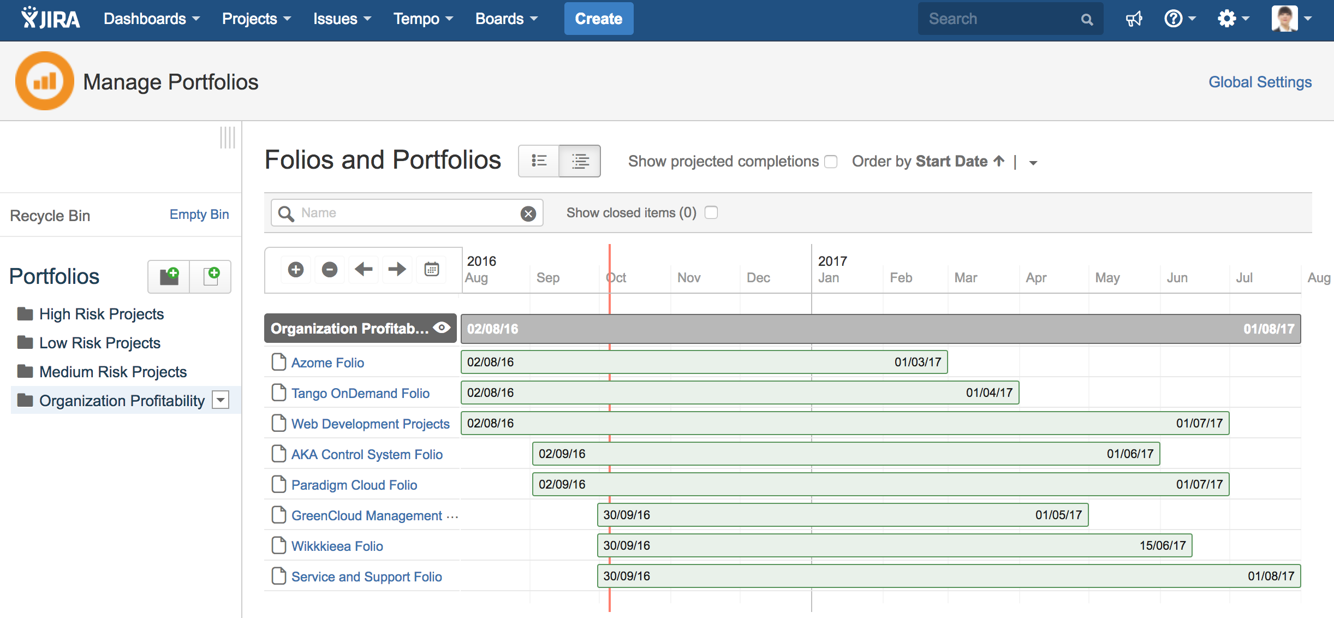
Task: Toggle eye icon on Organization Profitability row
Action: [442, 328]
